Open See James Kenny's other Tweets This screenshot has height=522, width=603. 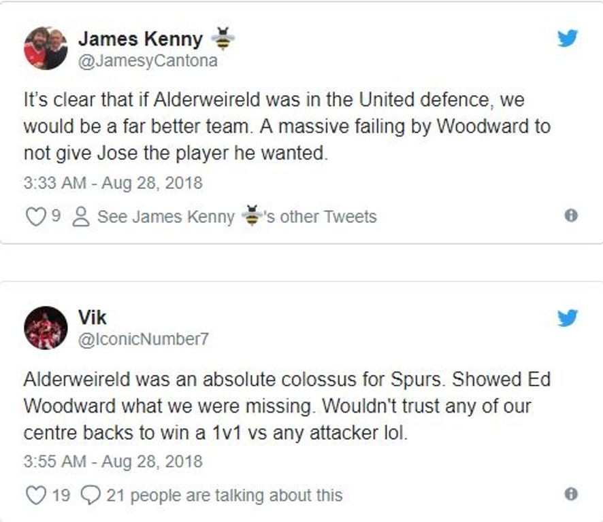coord(237,217)
